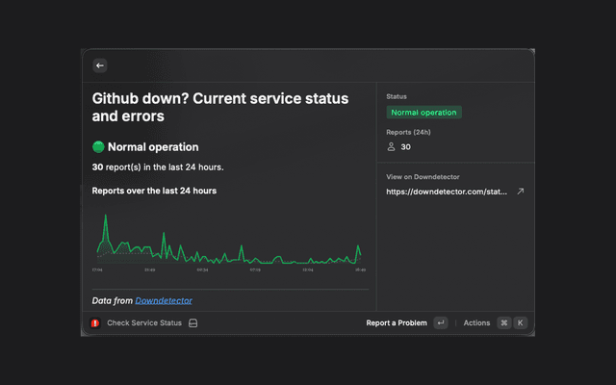Open the Downdetector link in data footer
The height and width of the screenshot is (385, 616).
[164, 300]
